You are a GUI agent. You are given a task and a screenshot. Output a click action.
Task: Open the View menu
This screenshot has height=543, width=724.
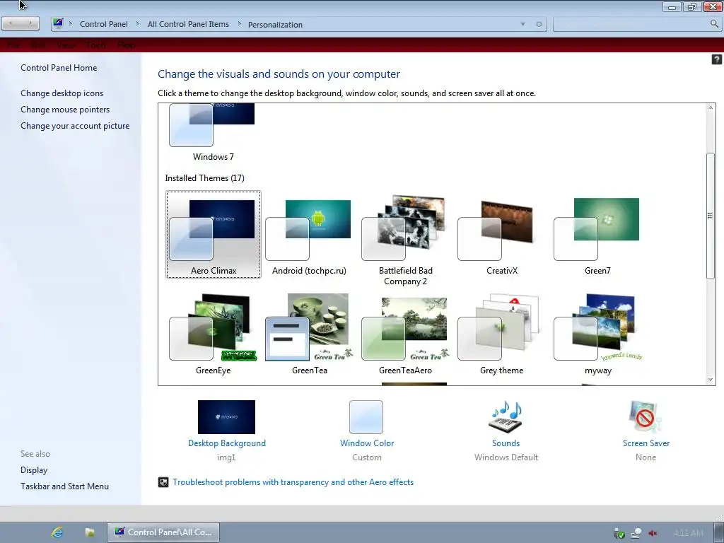coord(66,45)
